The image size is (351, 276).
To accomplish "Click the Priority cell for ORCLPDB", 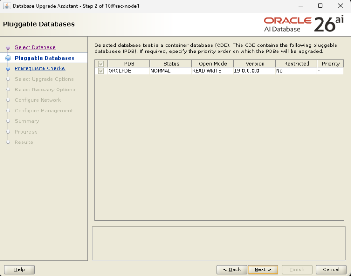I will click(330, 71).
